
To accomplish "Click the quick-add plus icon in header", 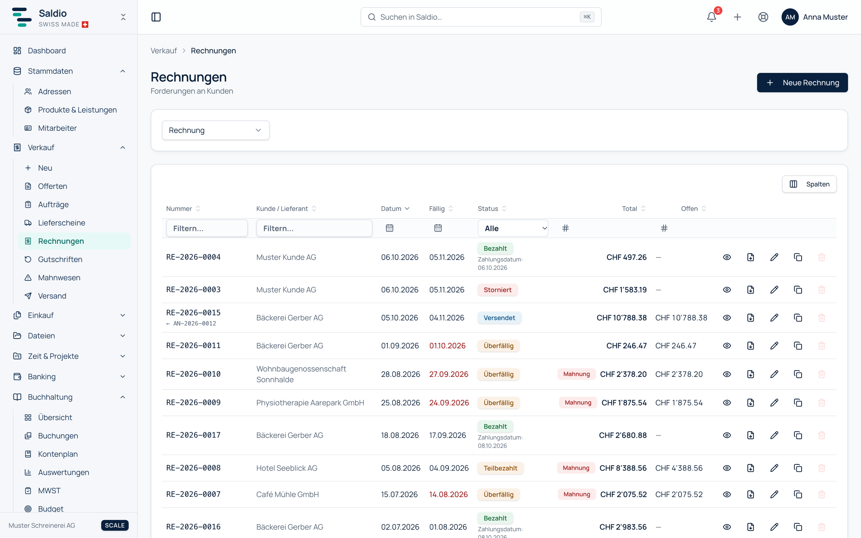I will pyautogui.click(x=737, y=17).
